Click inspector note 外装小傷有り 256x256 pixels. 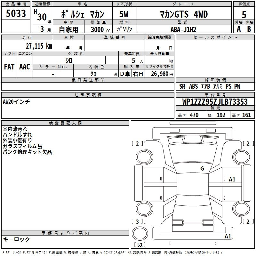click(17, 140)
